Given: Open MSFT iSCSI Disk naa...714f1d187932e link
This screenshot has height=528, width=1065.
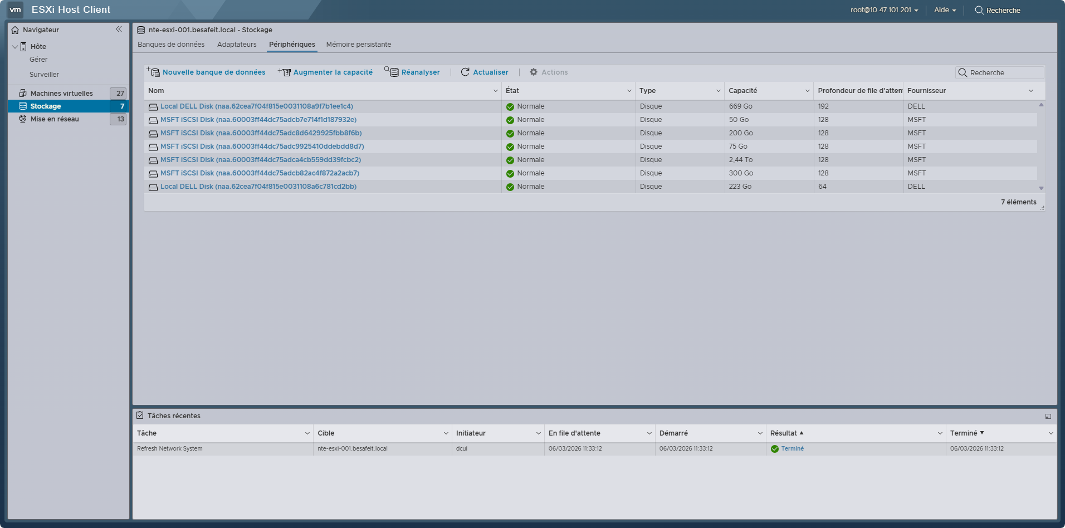Looking at the screenshot, I should [x=258, y=120].
